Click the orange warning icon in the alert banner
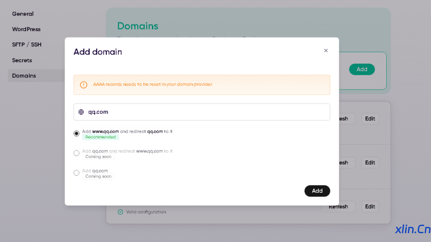Viewport: 431px width, 242px height. pos(83,85)
